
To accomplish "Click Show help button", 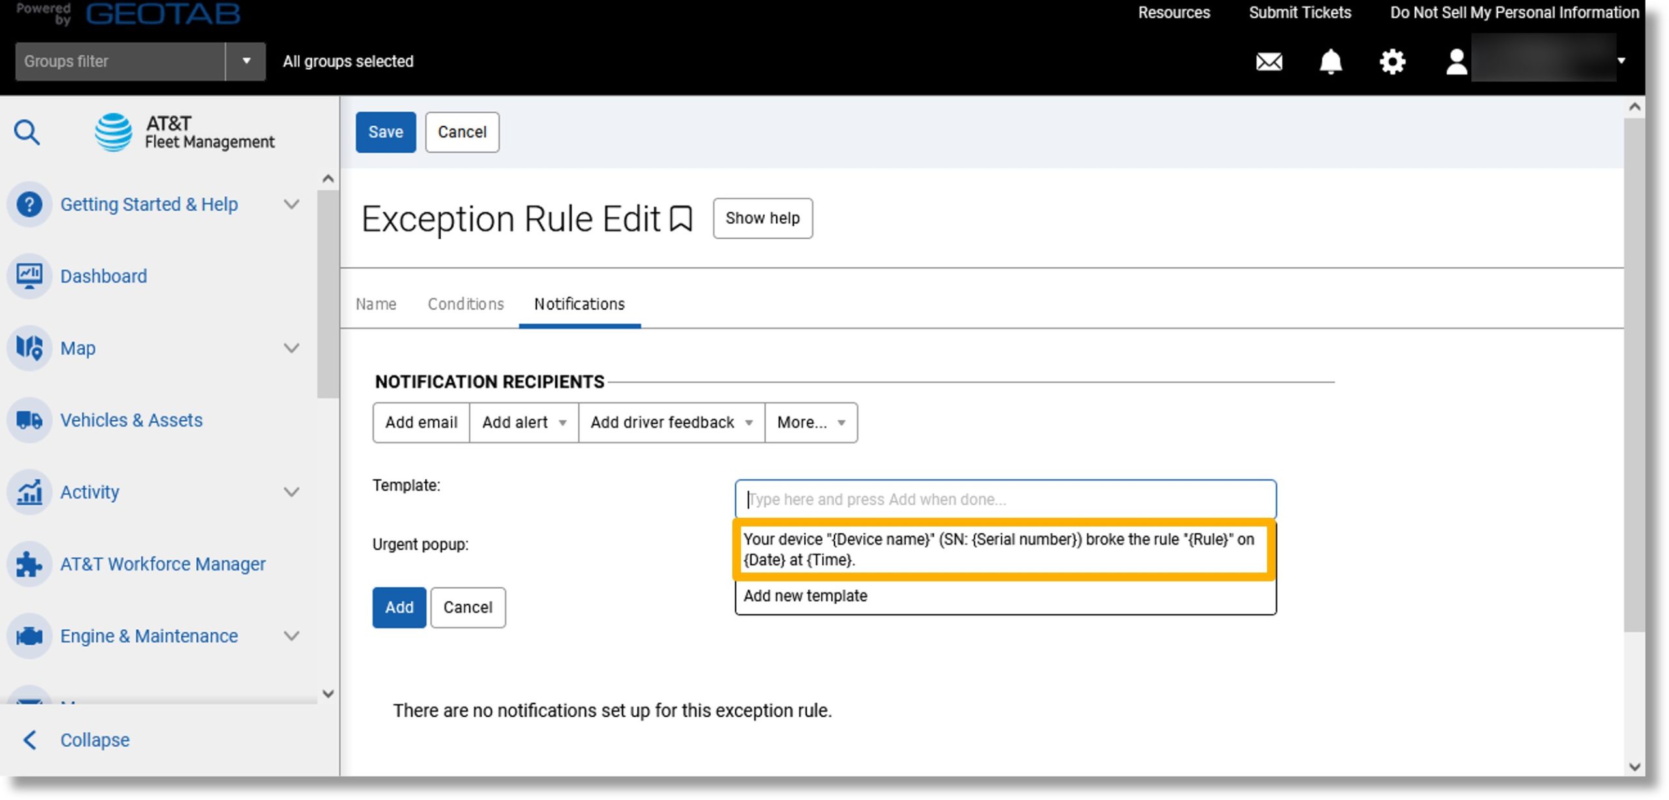I will (x=762, y=218).
